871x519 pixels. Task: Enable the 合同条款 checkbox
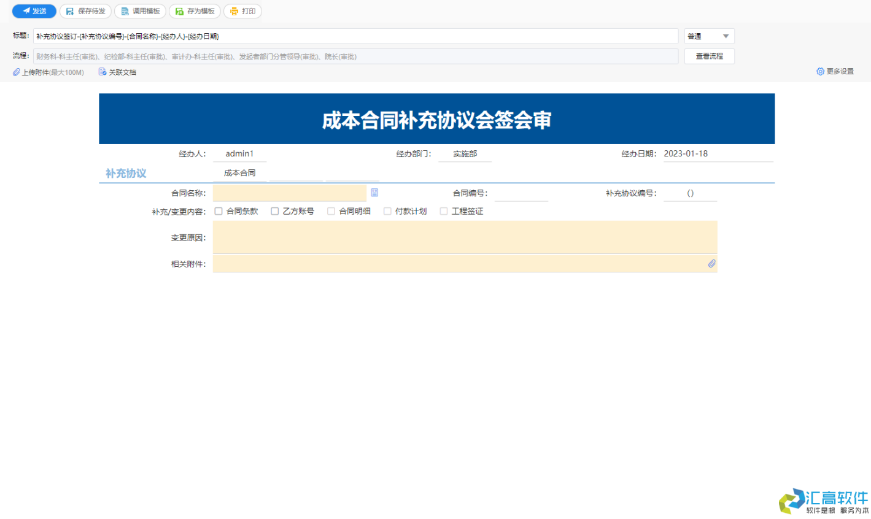coord(219,210)
